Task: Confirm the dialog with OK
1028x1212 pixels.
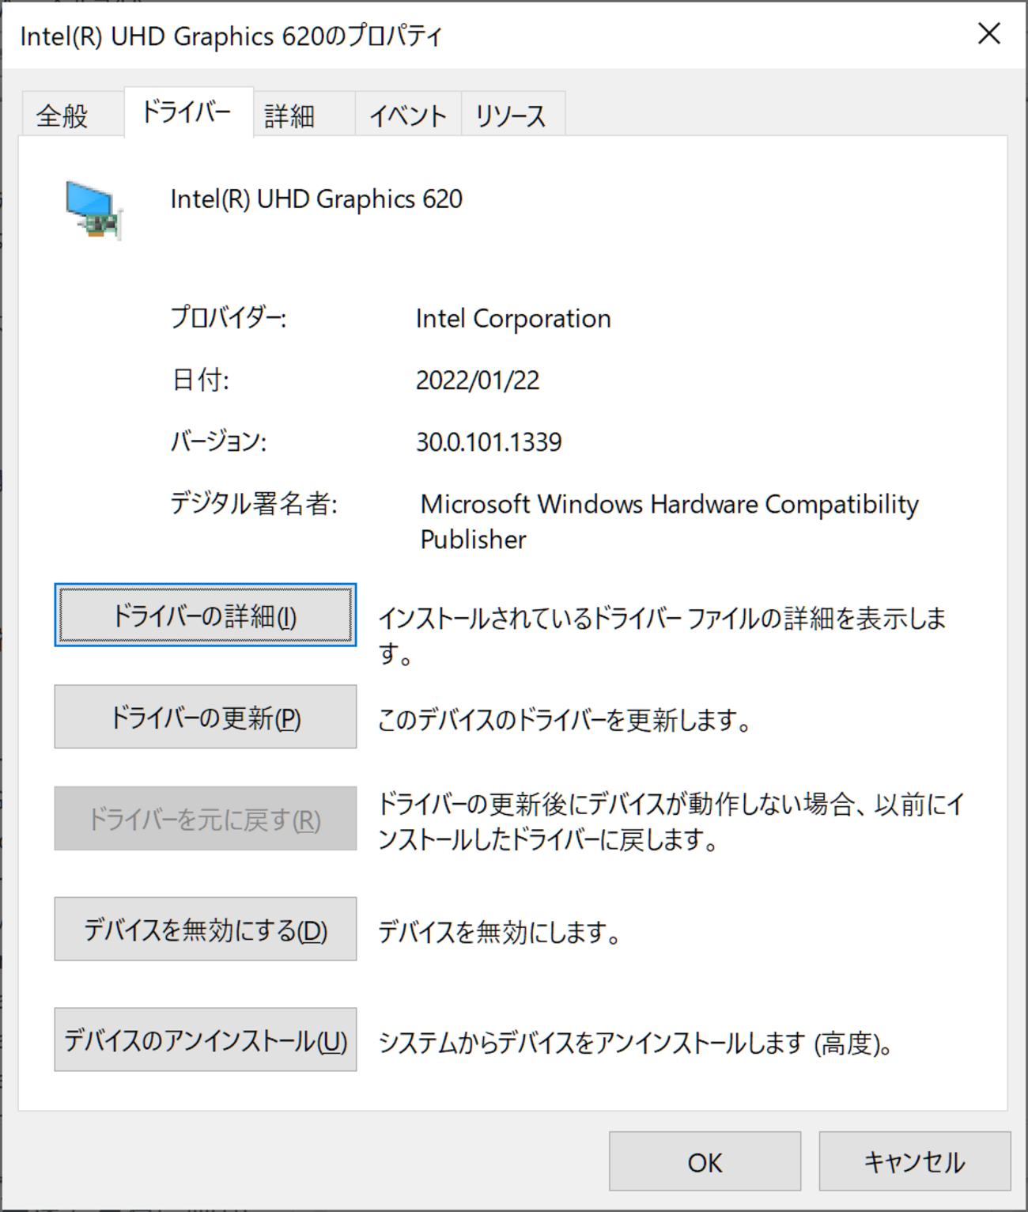Action: (x=705, y=1161)
